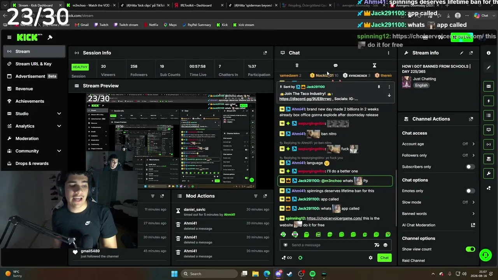498x280 pixels.
Task: Pop out the Channel Actions panel
Action: click(x=471, y=119)
